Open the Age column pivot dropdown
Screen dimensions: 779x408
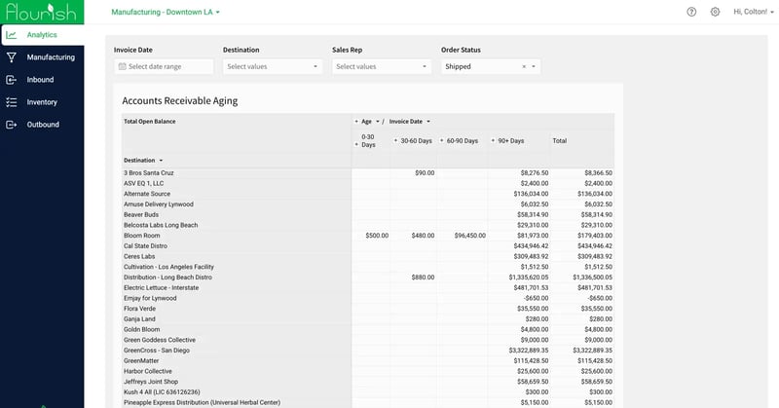pyautogui.click(x=378, y=122)
